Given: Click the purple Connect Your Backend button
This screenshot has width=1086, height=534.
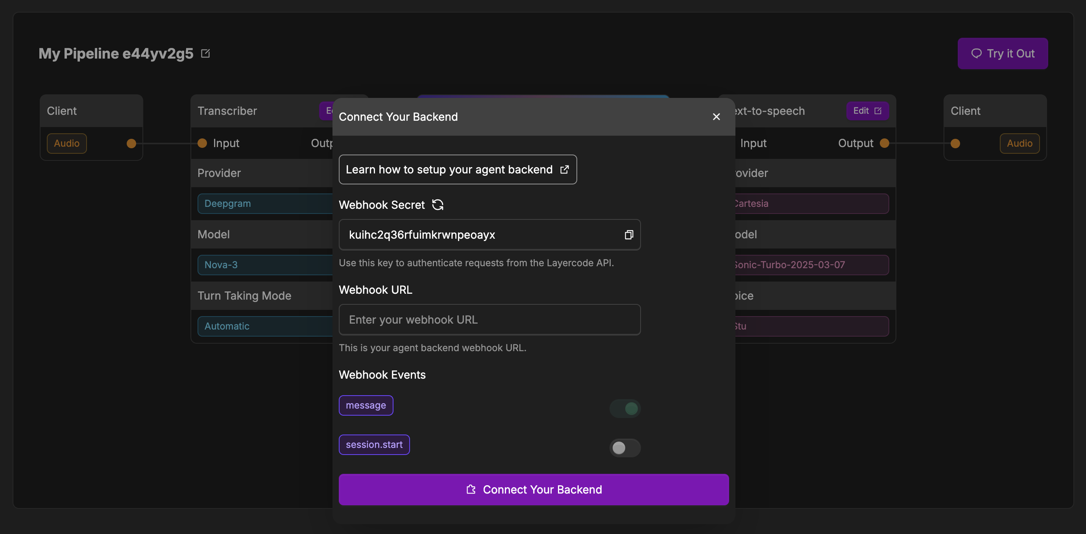Looking at the screenshot, I should tap(533, 490).
